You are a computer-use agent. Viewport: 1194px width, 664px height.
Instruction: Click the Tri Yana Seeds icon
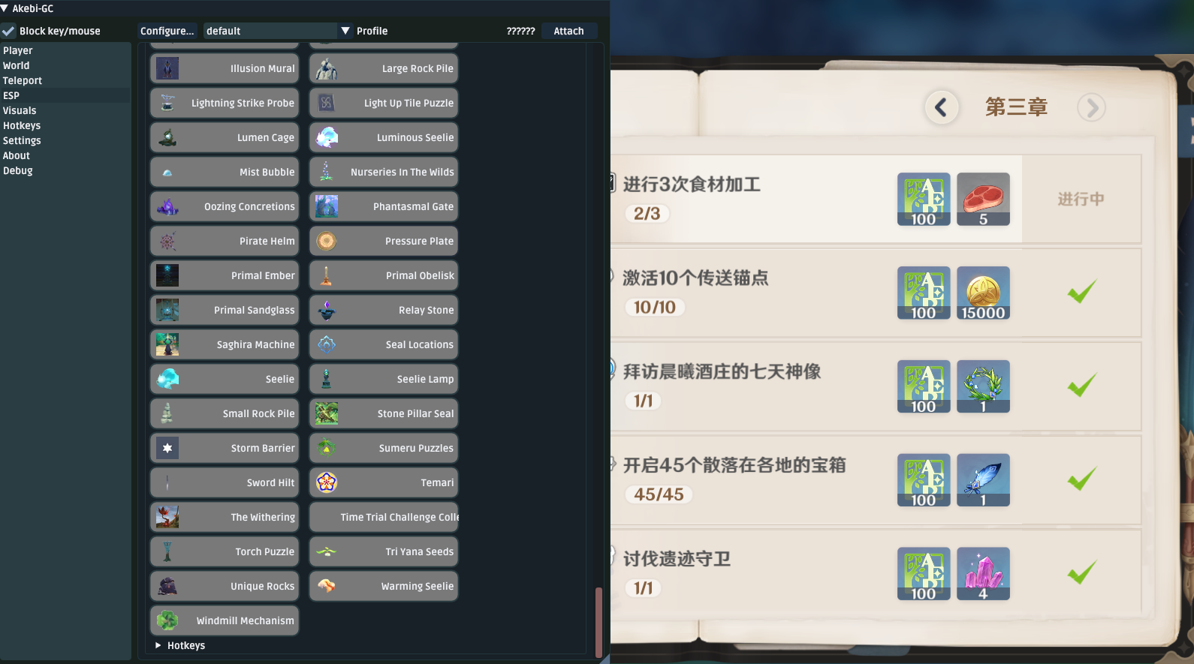326,551
